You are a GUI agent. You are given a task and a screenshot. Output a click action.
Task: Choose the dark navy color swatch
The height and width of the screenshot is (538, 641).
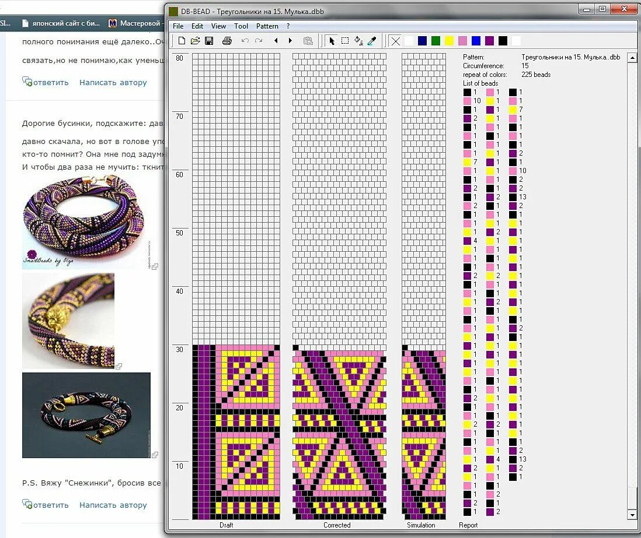pyautogui.click(x=422, y=41)
